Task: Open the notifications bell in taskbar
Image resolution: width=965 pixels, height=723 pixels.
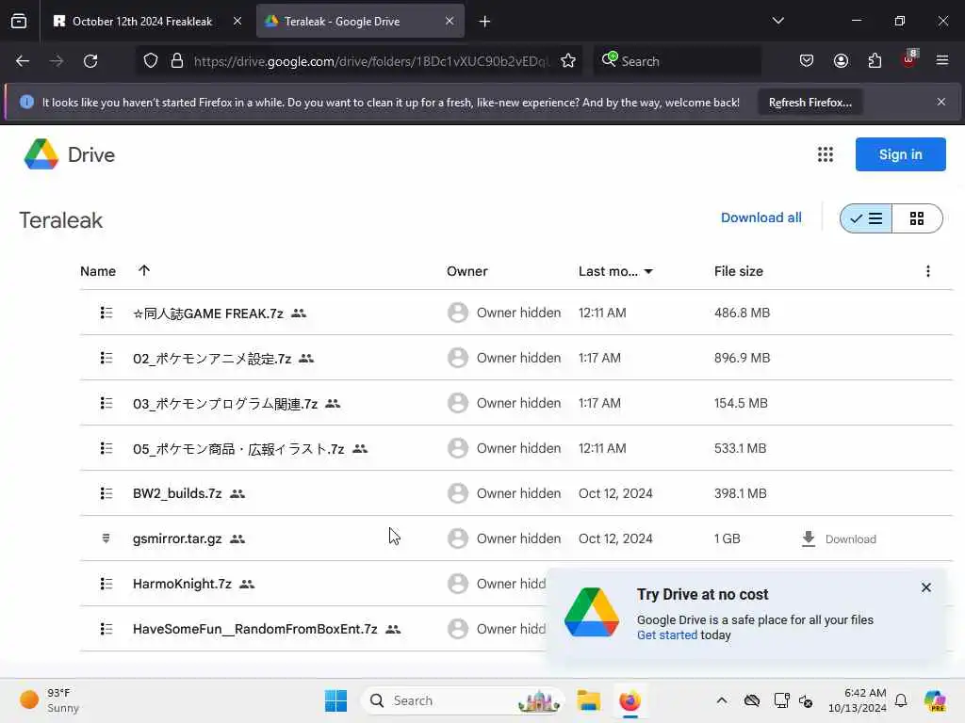Action: point(901,700)
